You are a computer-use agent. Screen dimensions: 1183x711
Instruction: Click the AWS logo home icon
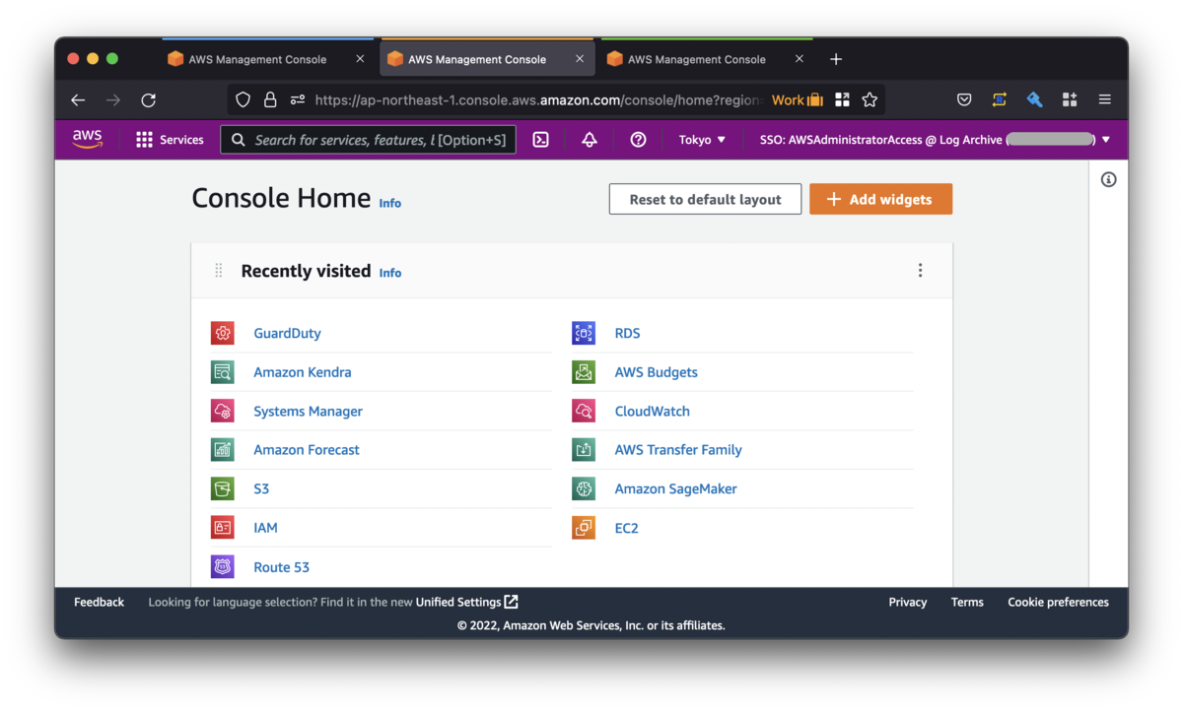tap(88, 139)
